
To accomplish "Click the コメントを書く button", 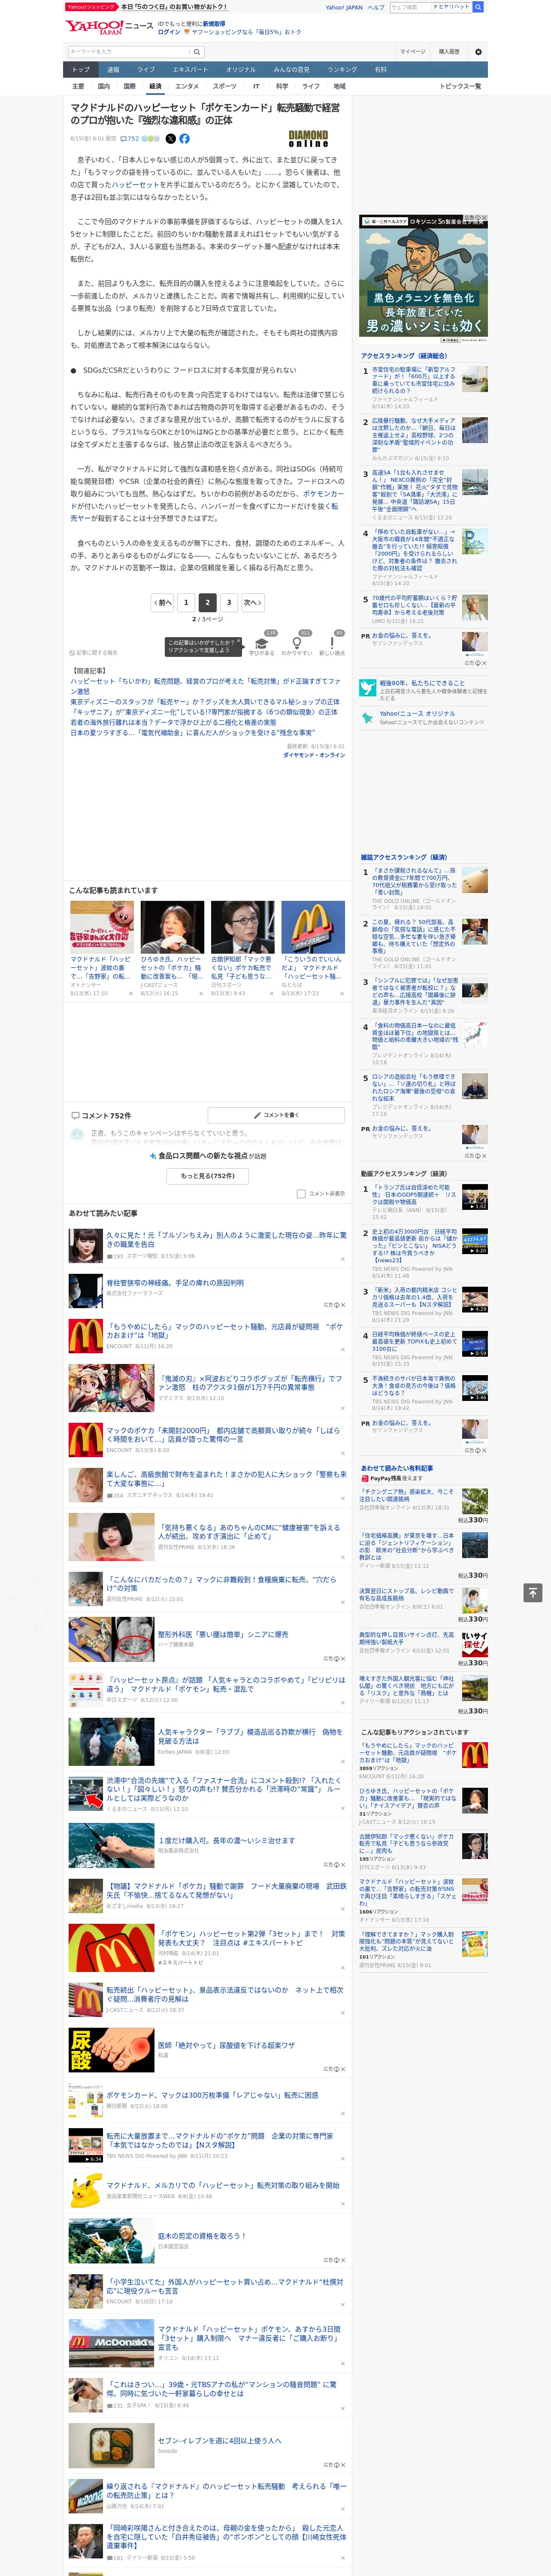I will pyautogui.click(x=277, y=1115).
